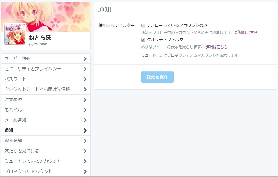The height and width of the screenshot is (177, 278).
Task: Enable フォローしているアカウントのみ checkbox
Action: click(143, 26)
